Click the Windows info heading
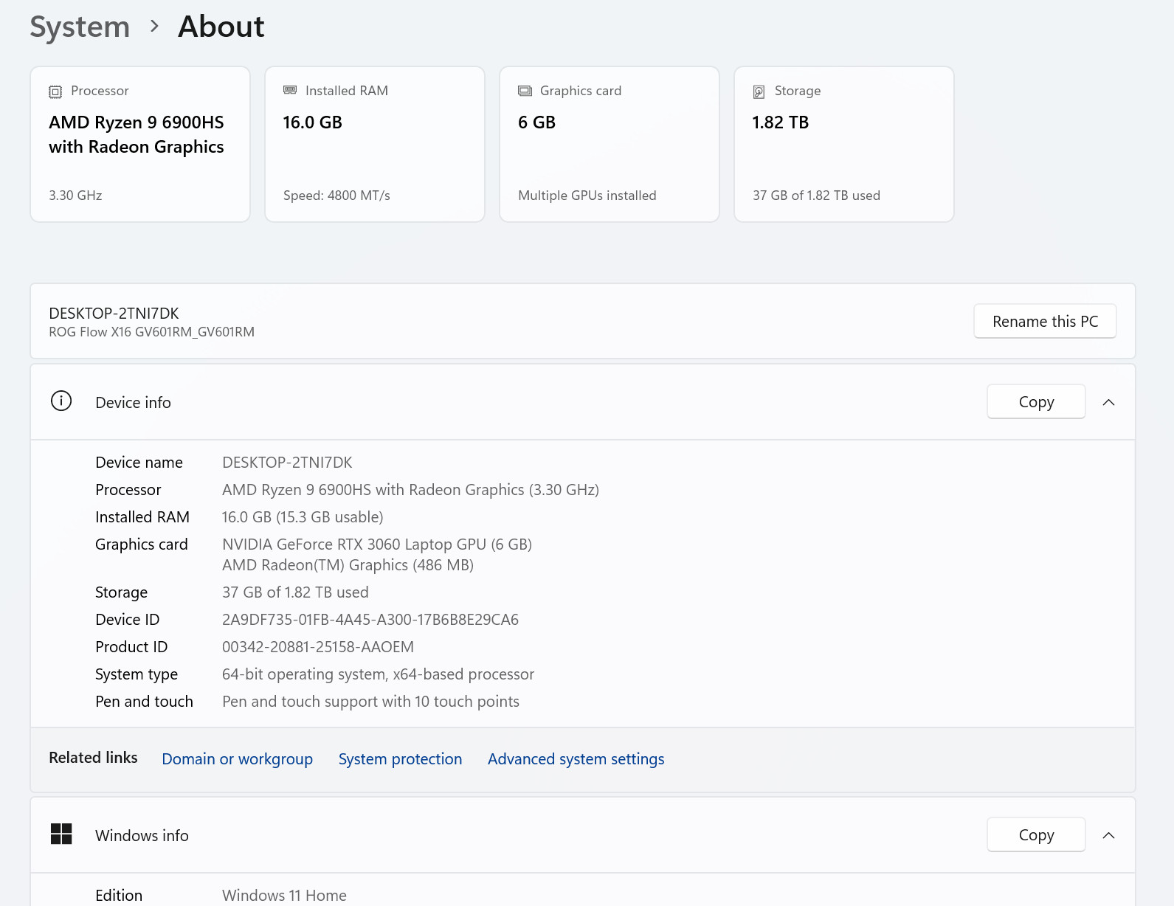Image resolution: width=1174 pixels, height=906 pixels. (x=142, y=836)
